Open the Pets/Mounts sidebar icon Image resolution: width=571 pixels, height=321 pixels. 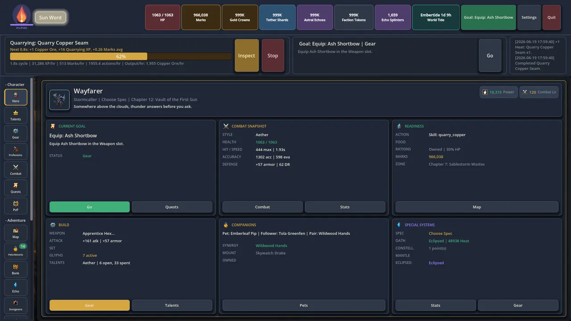coord(16,251)
